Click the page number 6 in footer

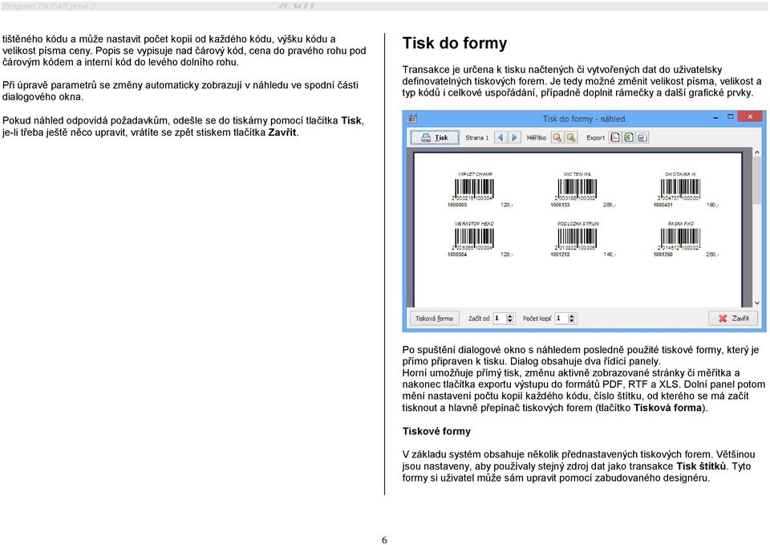pos(384,540)
